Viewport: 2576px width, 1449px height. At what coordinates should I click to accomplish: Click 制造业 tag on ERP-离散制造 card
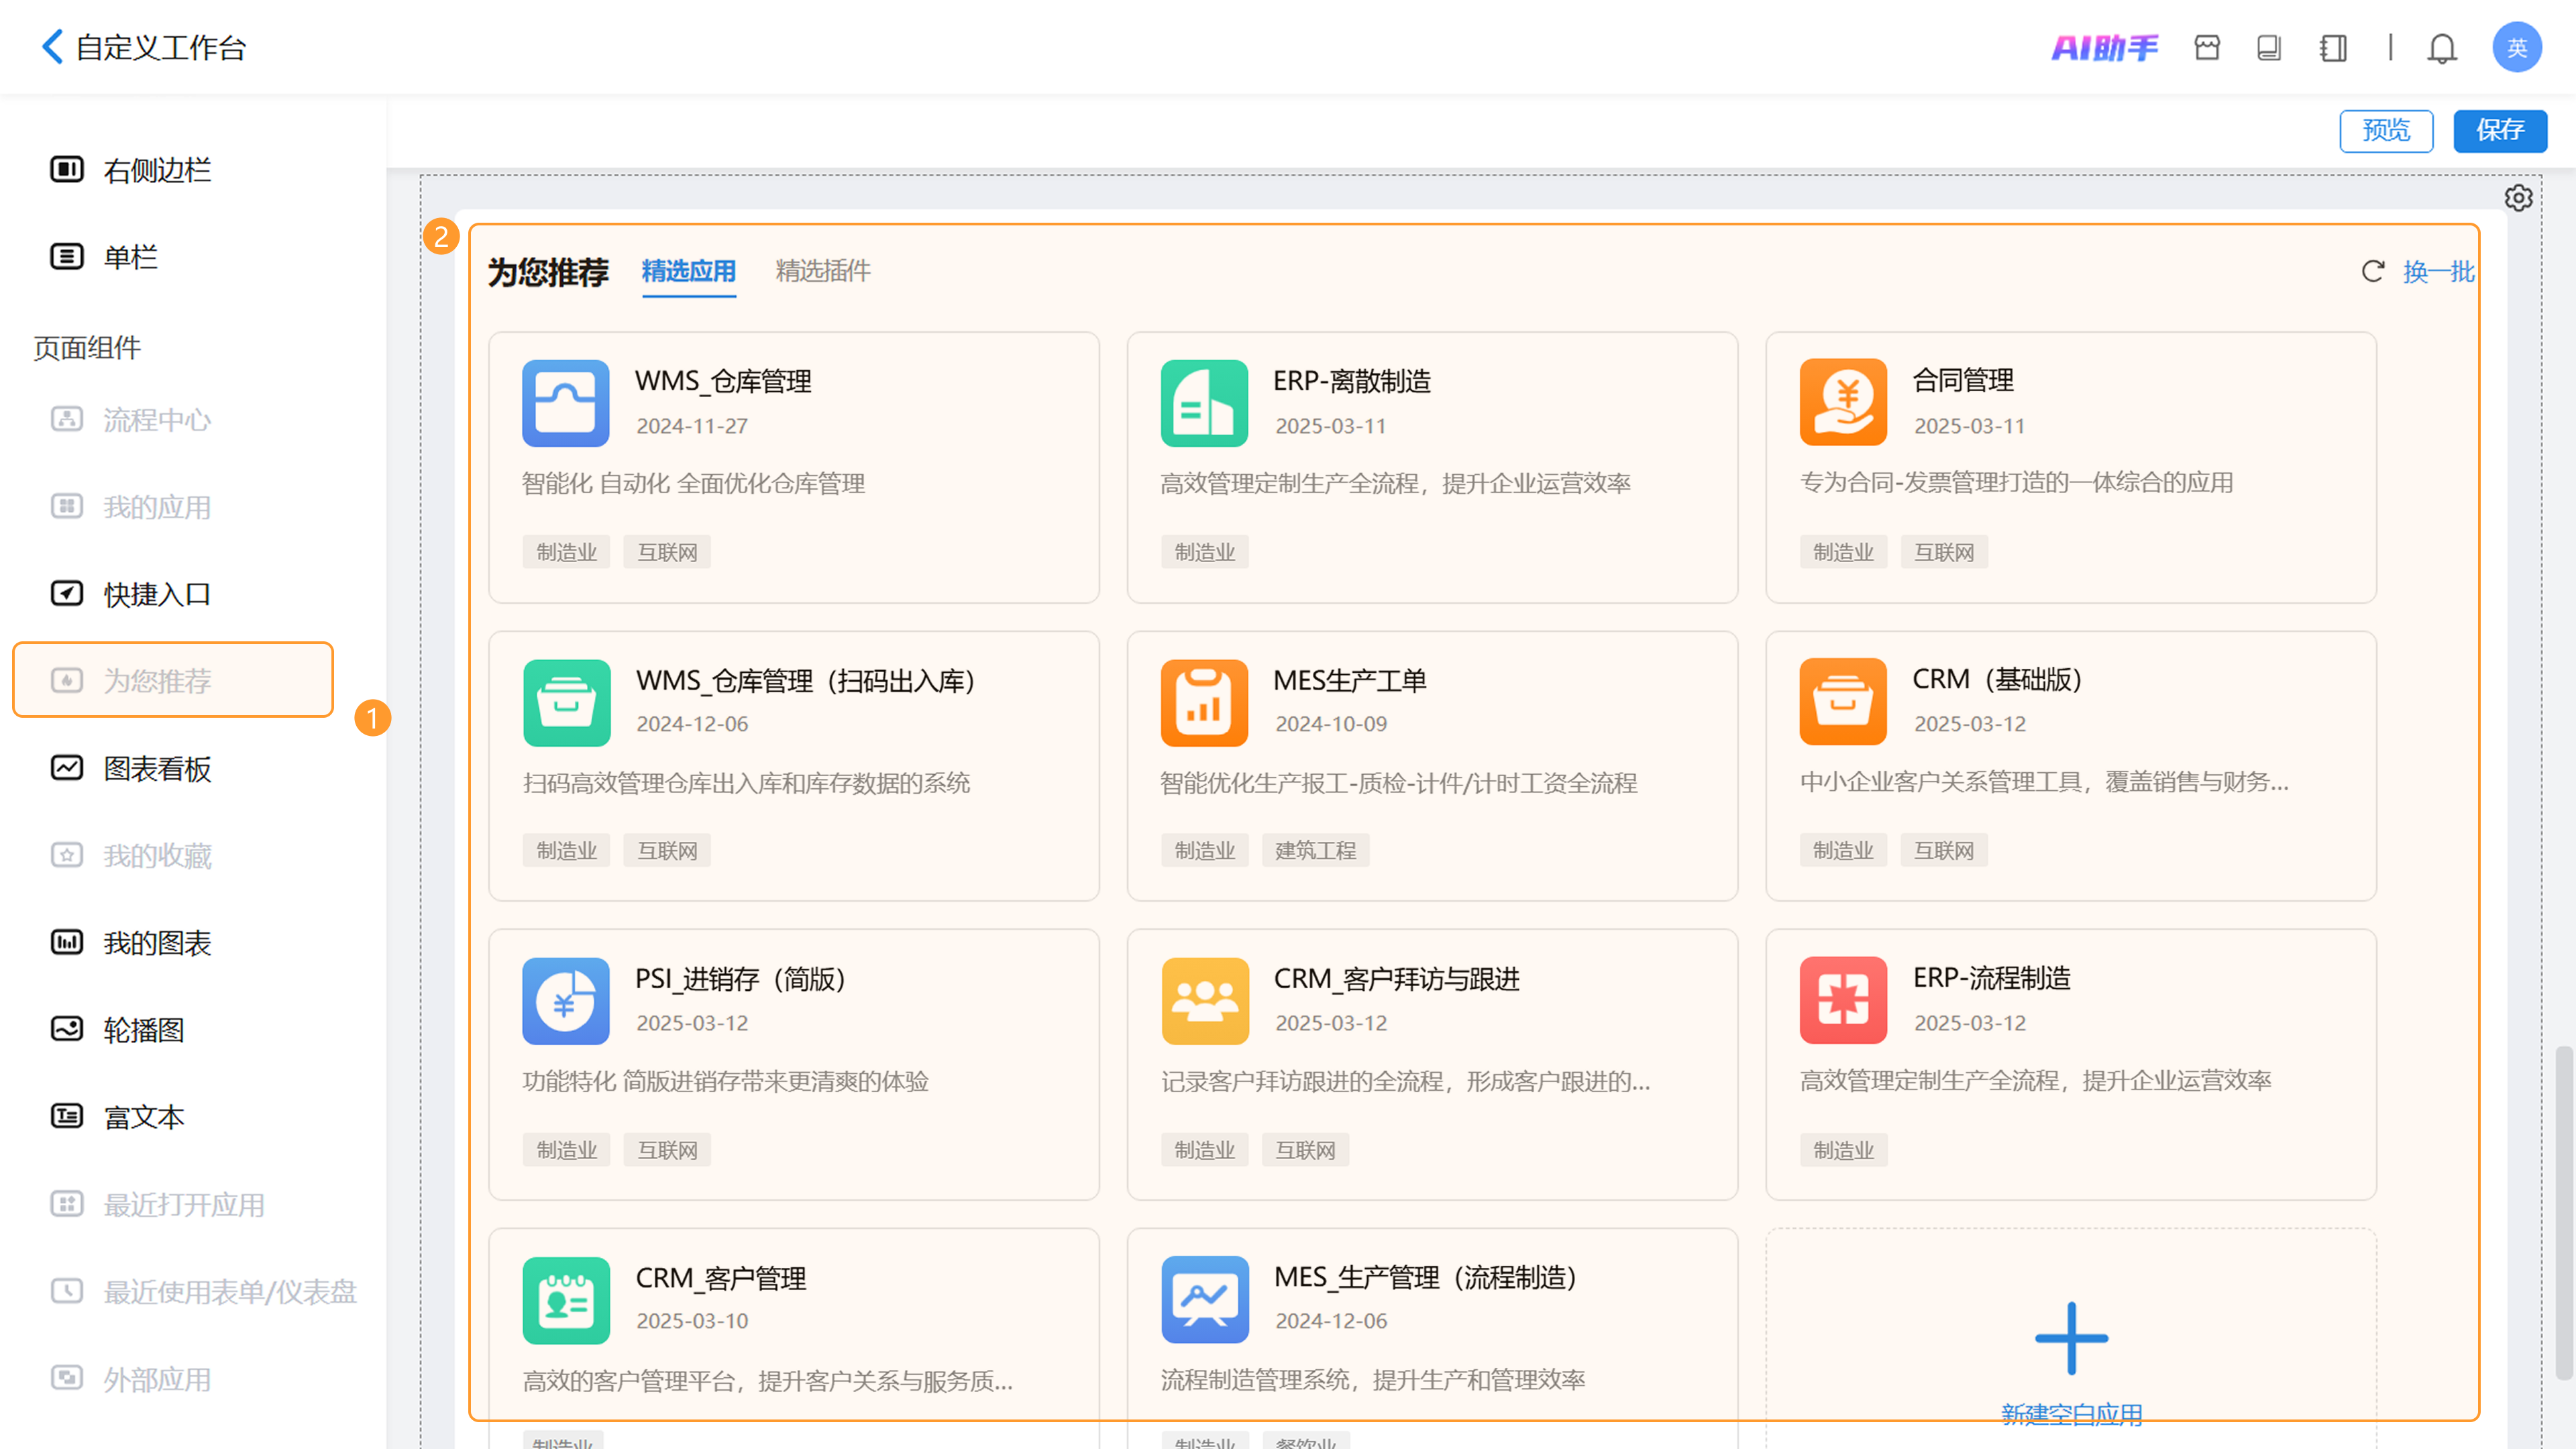point(1204,552)
